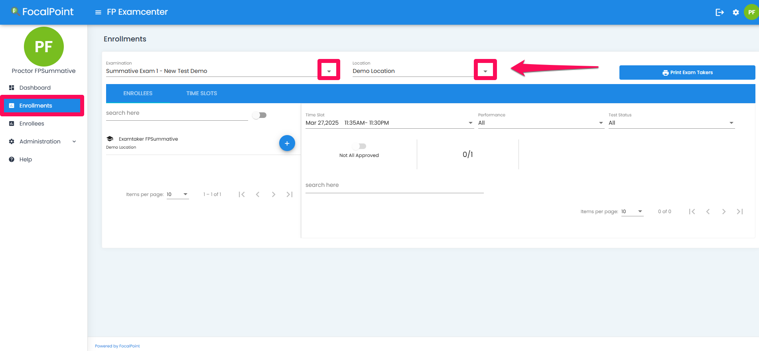Image resolution: width=759 pixels, height=351 pixels.
Task: Click the Print Exam Takers button
Action: coord(687,73)
